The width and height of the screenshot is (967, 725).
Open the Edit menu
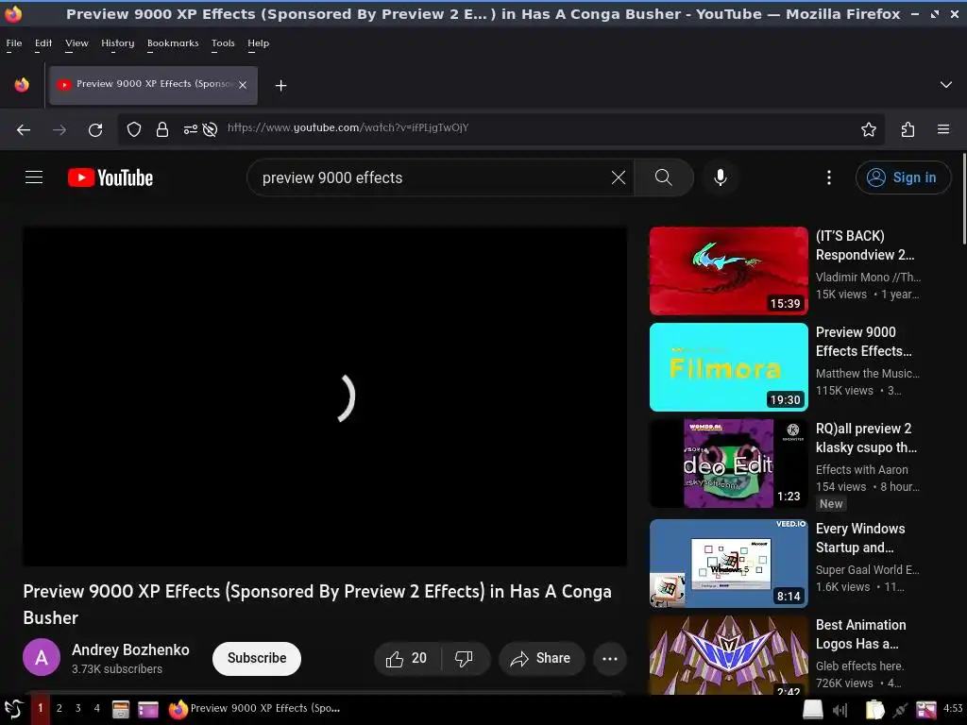(43, 43)
